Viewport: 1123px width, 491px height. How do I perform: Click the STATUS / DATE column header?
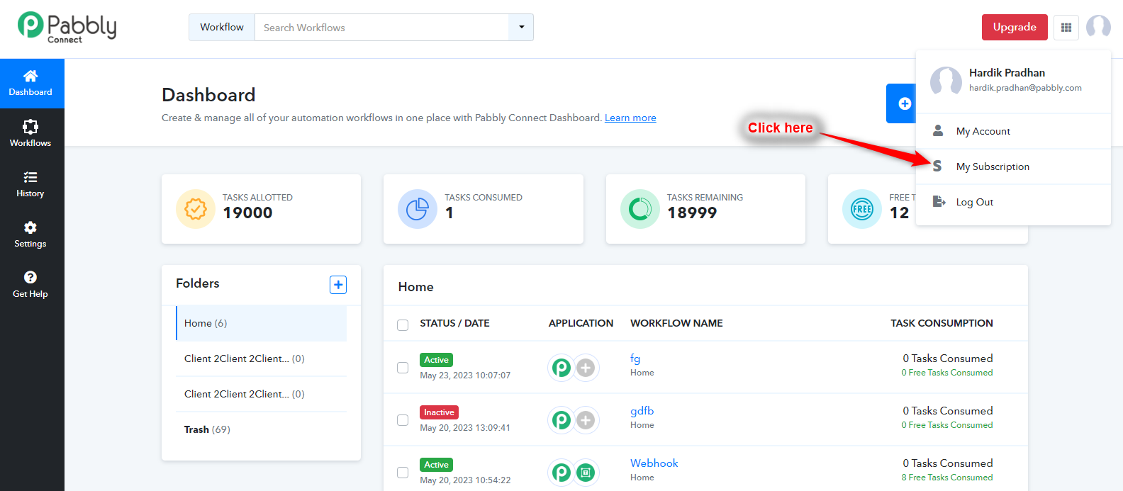coord(454,323)
